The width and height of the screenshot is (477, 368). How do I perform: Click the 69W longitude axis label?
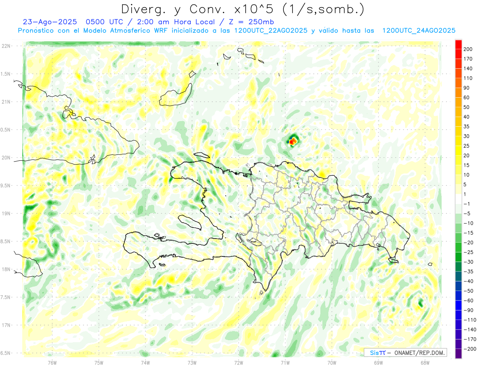click(378, 362)
